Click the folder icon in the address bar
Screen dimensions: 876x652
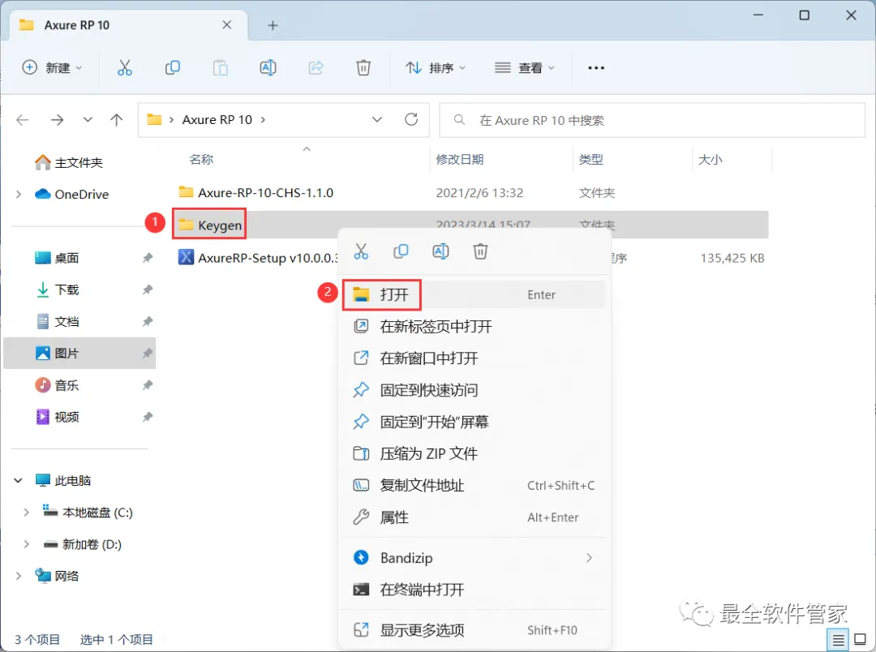pyautogui.click(x=154, y=119)
